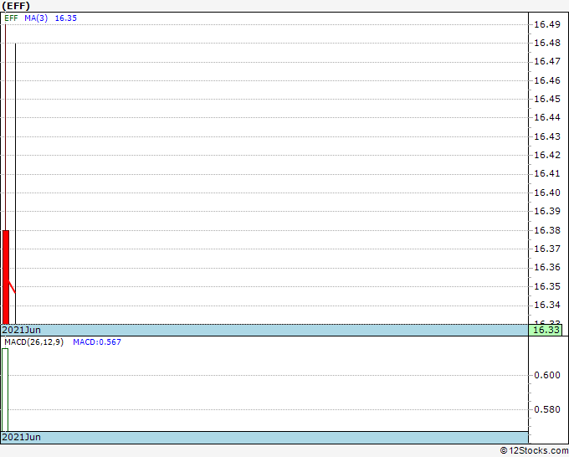Image resolution: width=569 pixels, height=457 pixels.
Task: Click the 16.46 price axis label
Action: [x=547, y=80]
